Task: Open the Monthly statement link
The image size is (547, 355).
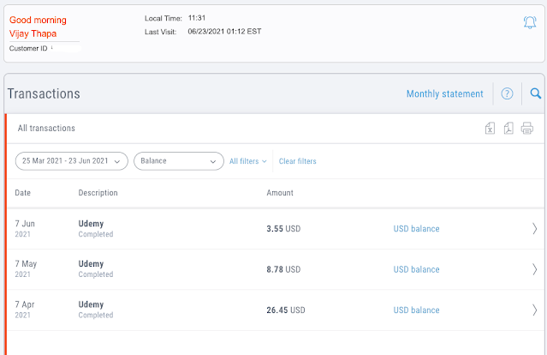Action: [x=445, y=94]
